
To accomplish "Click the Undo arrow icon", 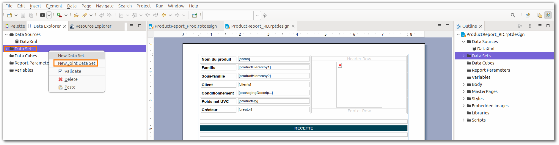I will (x=101, y=15).
